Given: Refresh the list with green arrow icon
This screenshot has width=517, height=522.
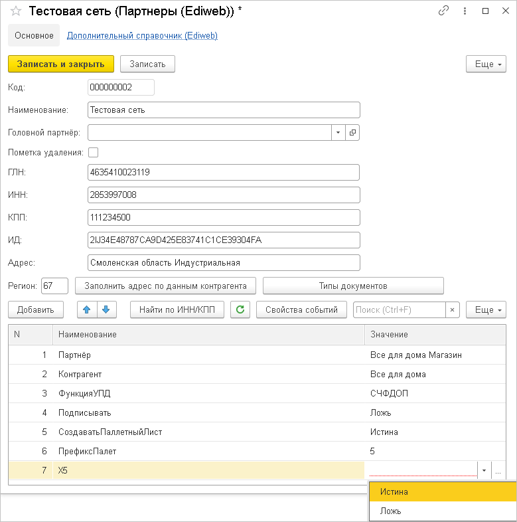Looking at the screenshot, I should 240,309.
